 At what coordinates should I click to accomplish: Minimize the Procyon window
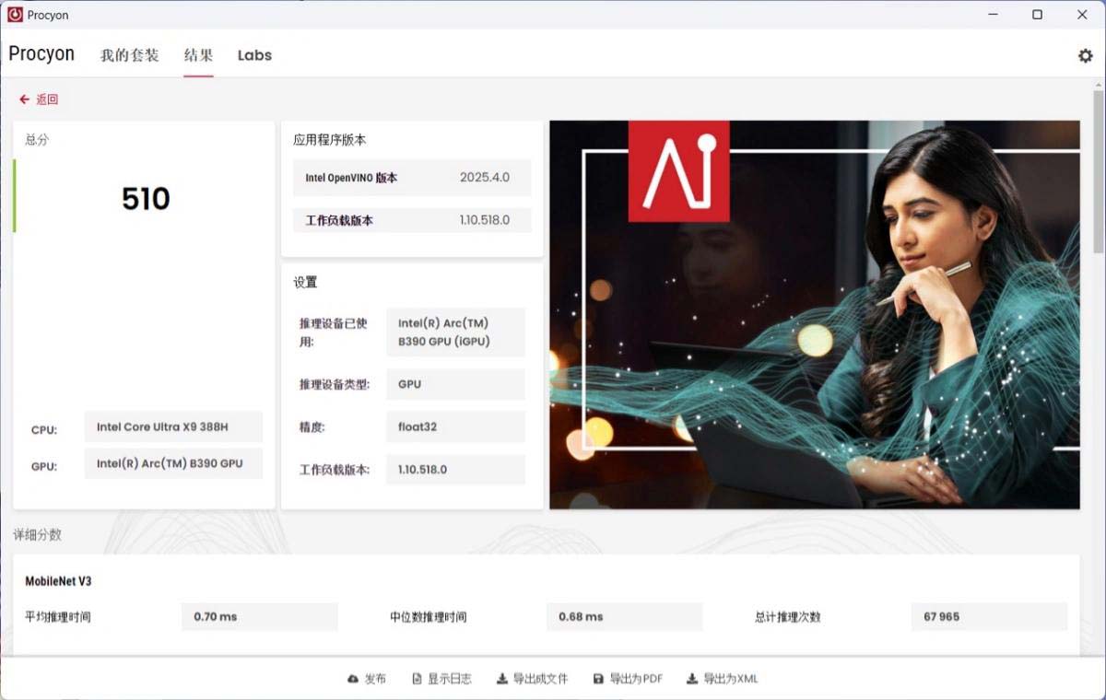[994, 15]
